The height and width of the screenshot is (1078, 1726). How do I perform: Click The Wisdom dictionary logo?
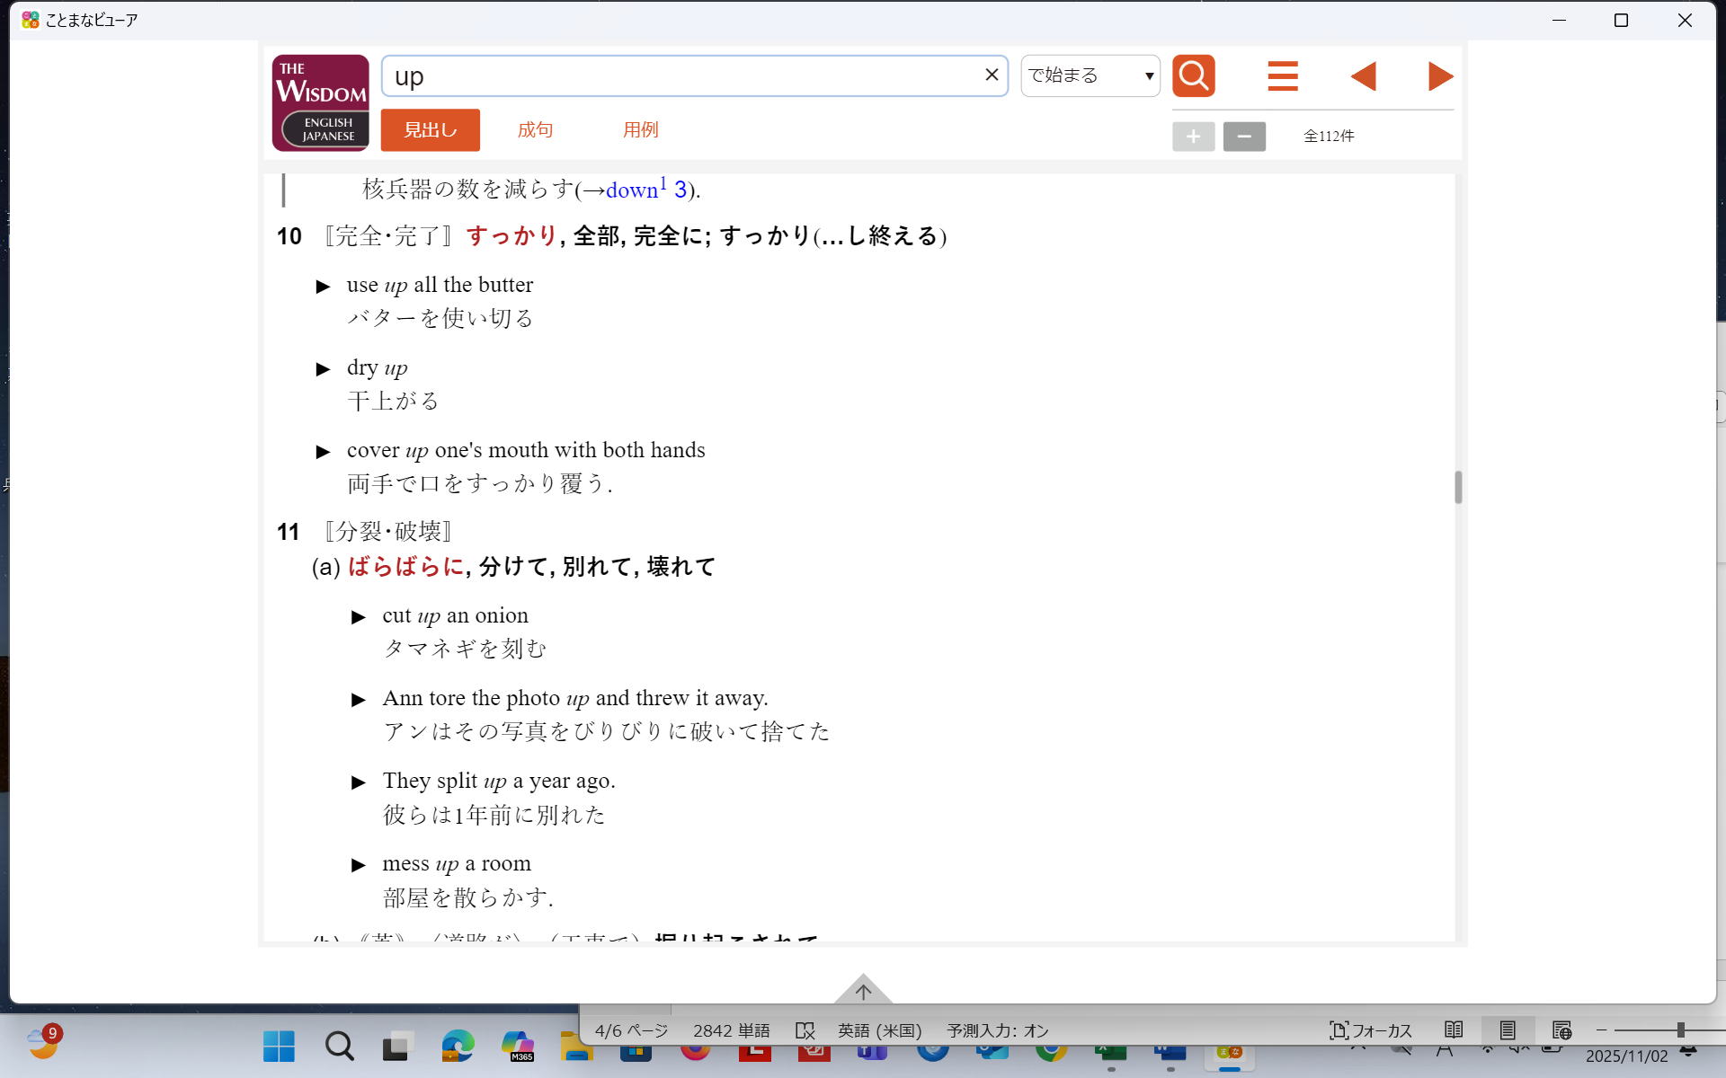(321, 102)
